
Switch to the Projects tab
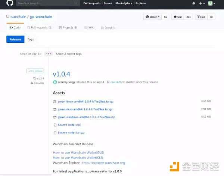[x=68, y=27]
